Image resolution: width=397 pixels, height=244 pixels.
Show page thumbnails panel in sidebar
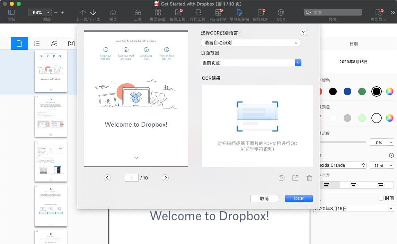pos(19,43)
